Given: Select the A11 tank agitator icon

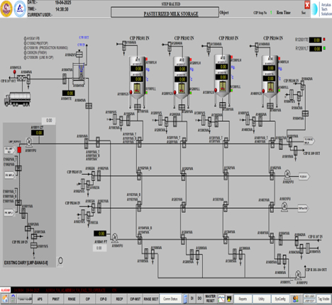Looking at the screenshot, I should [x=137, y=88].
